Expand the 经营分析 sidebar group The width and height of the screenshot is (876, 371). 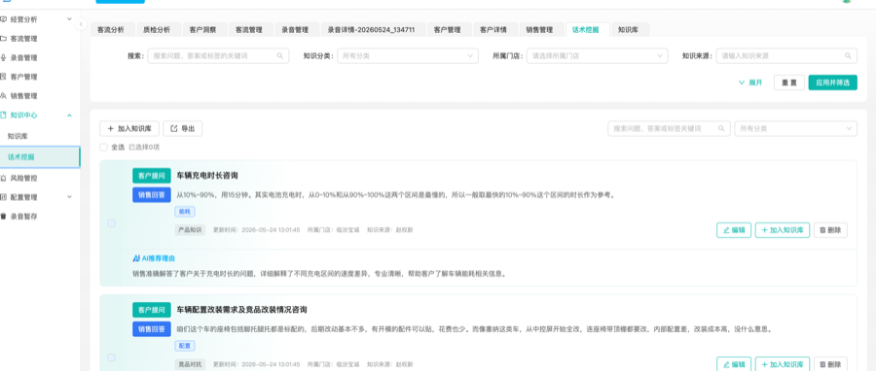click(x=69, y=19)
